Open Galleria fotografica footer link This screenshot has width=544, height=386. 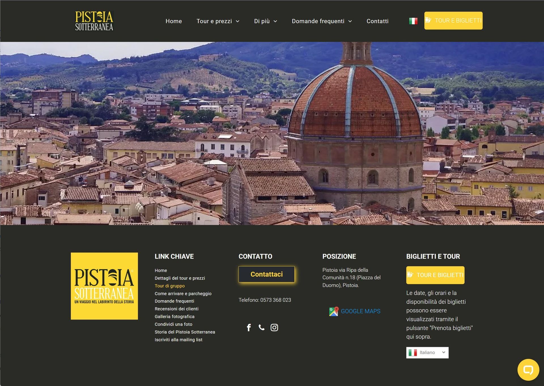click(x=175, y=317)
